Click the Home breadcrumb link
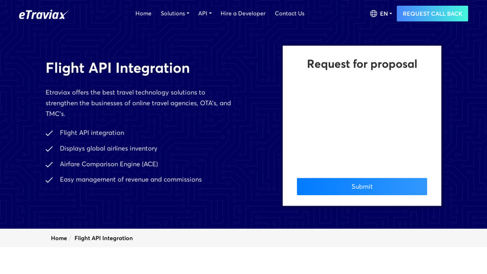The image size is (487, 274). pyautogui.click(x=59, y=238)
